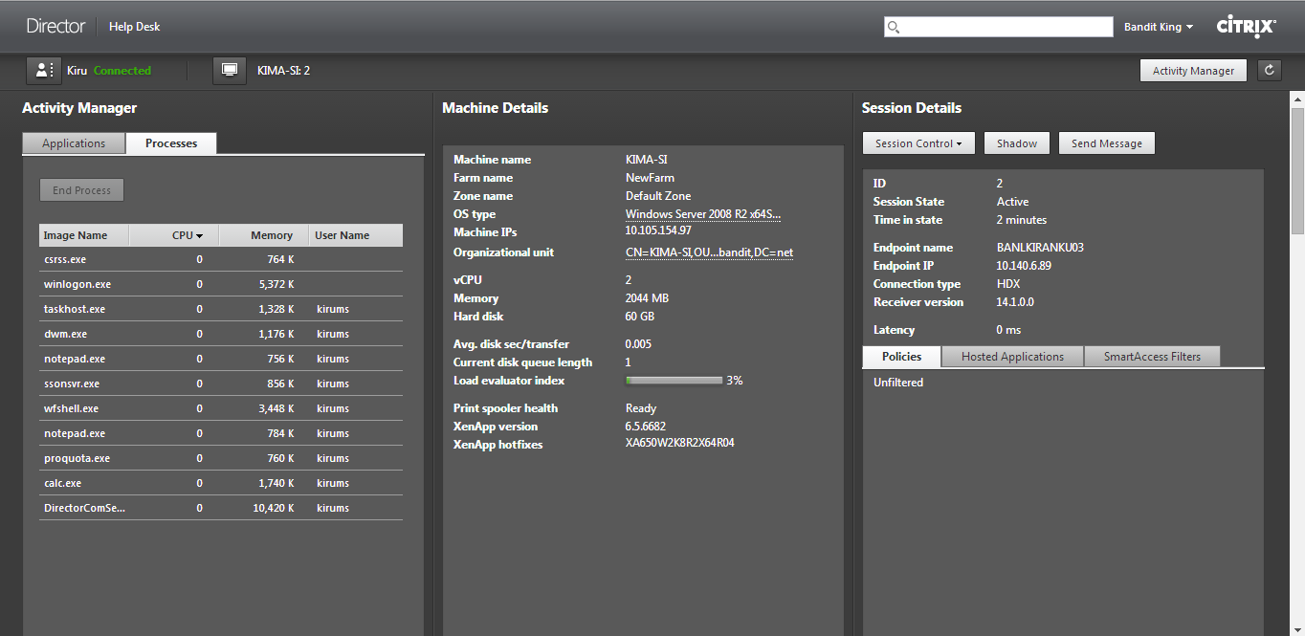The image size is (1305, 636).
Task: Switch to the Applications tab
Action: point(74,143)
